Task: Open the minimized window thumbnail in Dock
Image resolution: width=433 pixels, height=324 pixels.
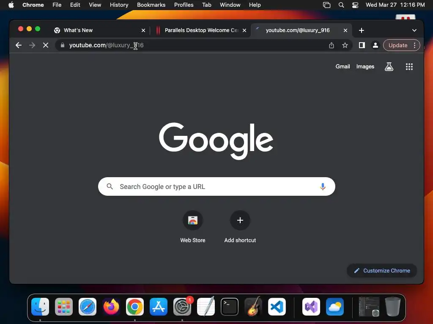Action: tap(369, 307)
